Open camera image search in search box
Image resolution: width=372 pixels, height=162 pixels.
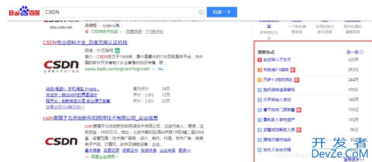point(201,12)
